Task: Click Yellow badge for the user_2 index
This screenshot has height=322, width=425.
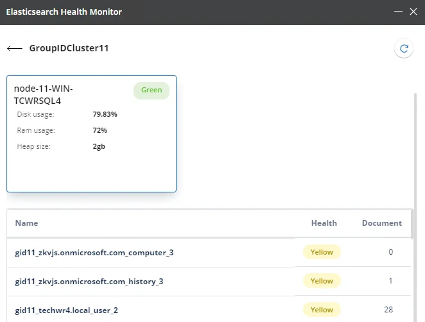Action: (x=322, y=310)
